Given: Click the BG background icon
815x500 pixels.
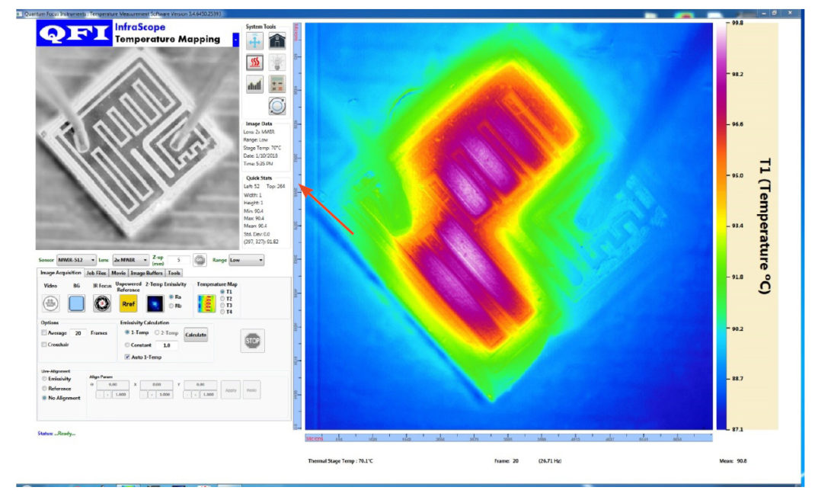Looking at the screenshot, I should (76, 304).
